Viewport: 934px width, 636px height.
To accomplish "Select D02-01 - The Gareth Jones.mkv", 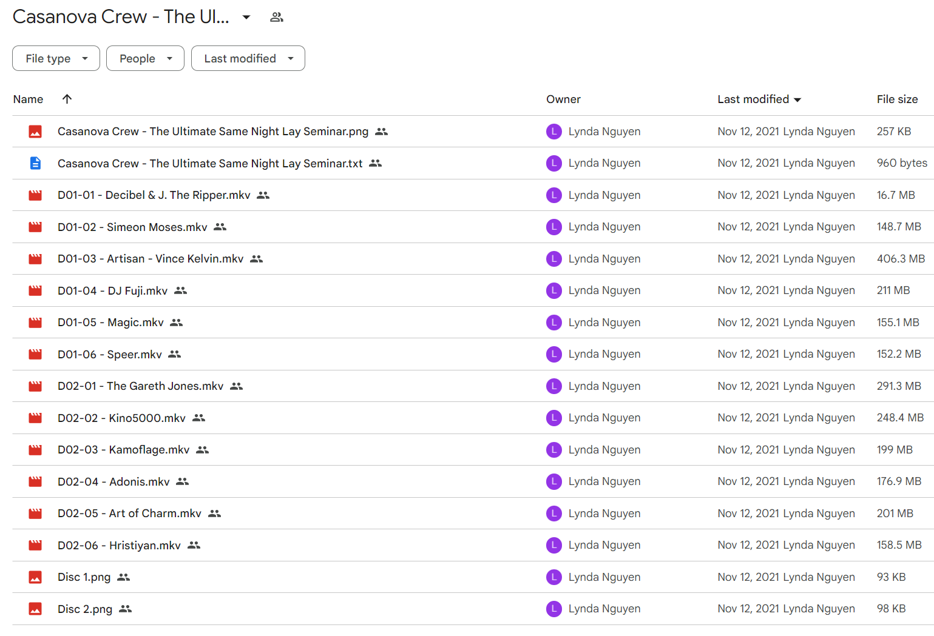I will coord(141,386).
